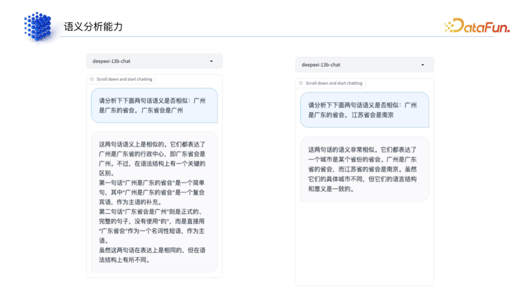This screenshot has width=529, height=298.
Task: Select user message ending 广东省会是广州
Action: tap(154, 106)
